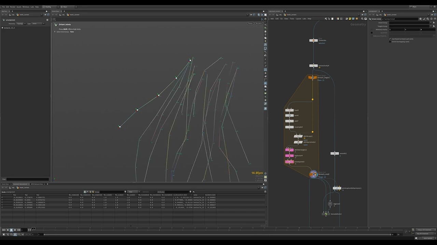Open the Orient Group dropdown arrow

pyautogui.click(x=431, y=23)
